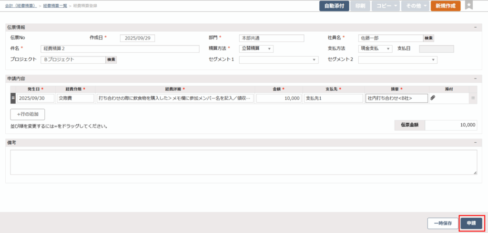The width and height of the screenshot is (488, 233).
Task: Click the row drag handle at left
Action: coord(13,98)
